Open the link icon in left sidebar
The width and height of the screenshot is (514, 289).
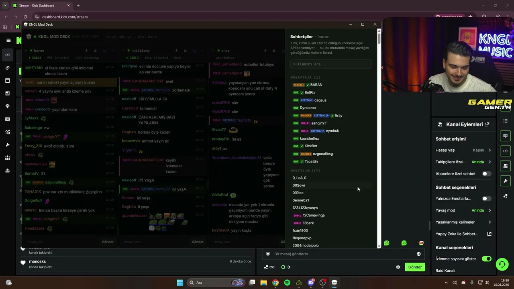(7, 67)
